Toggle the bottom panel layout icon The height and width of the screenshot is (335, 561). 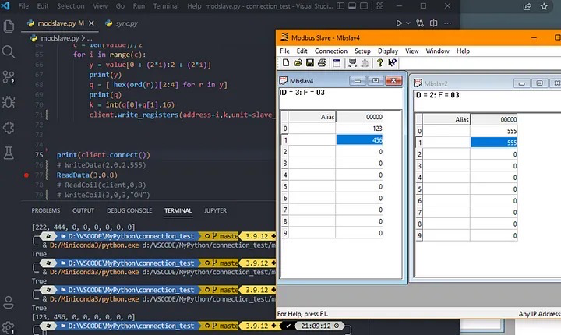352,5
